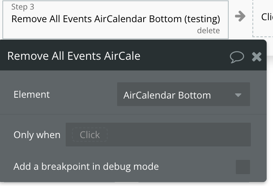Click the Step 3 caption text
This screenshot has height=186, width=273.
(23, 7)
